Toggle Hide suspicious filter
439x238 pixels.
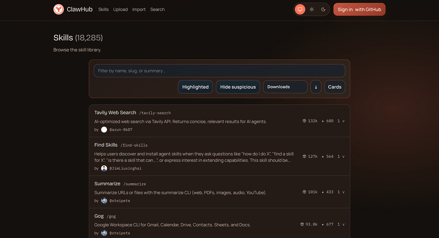point(238,87)
